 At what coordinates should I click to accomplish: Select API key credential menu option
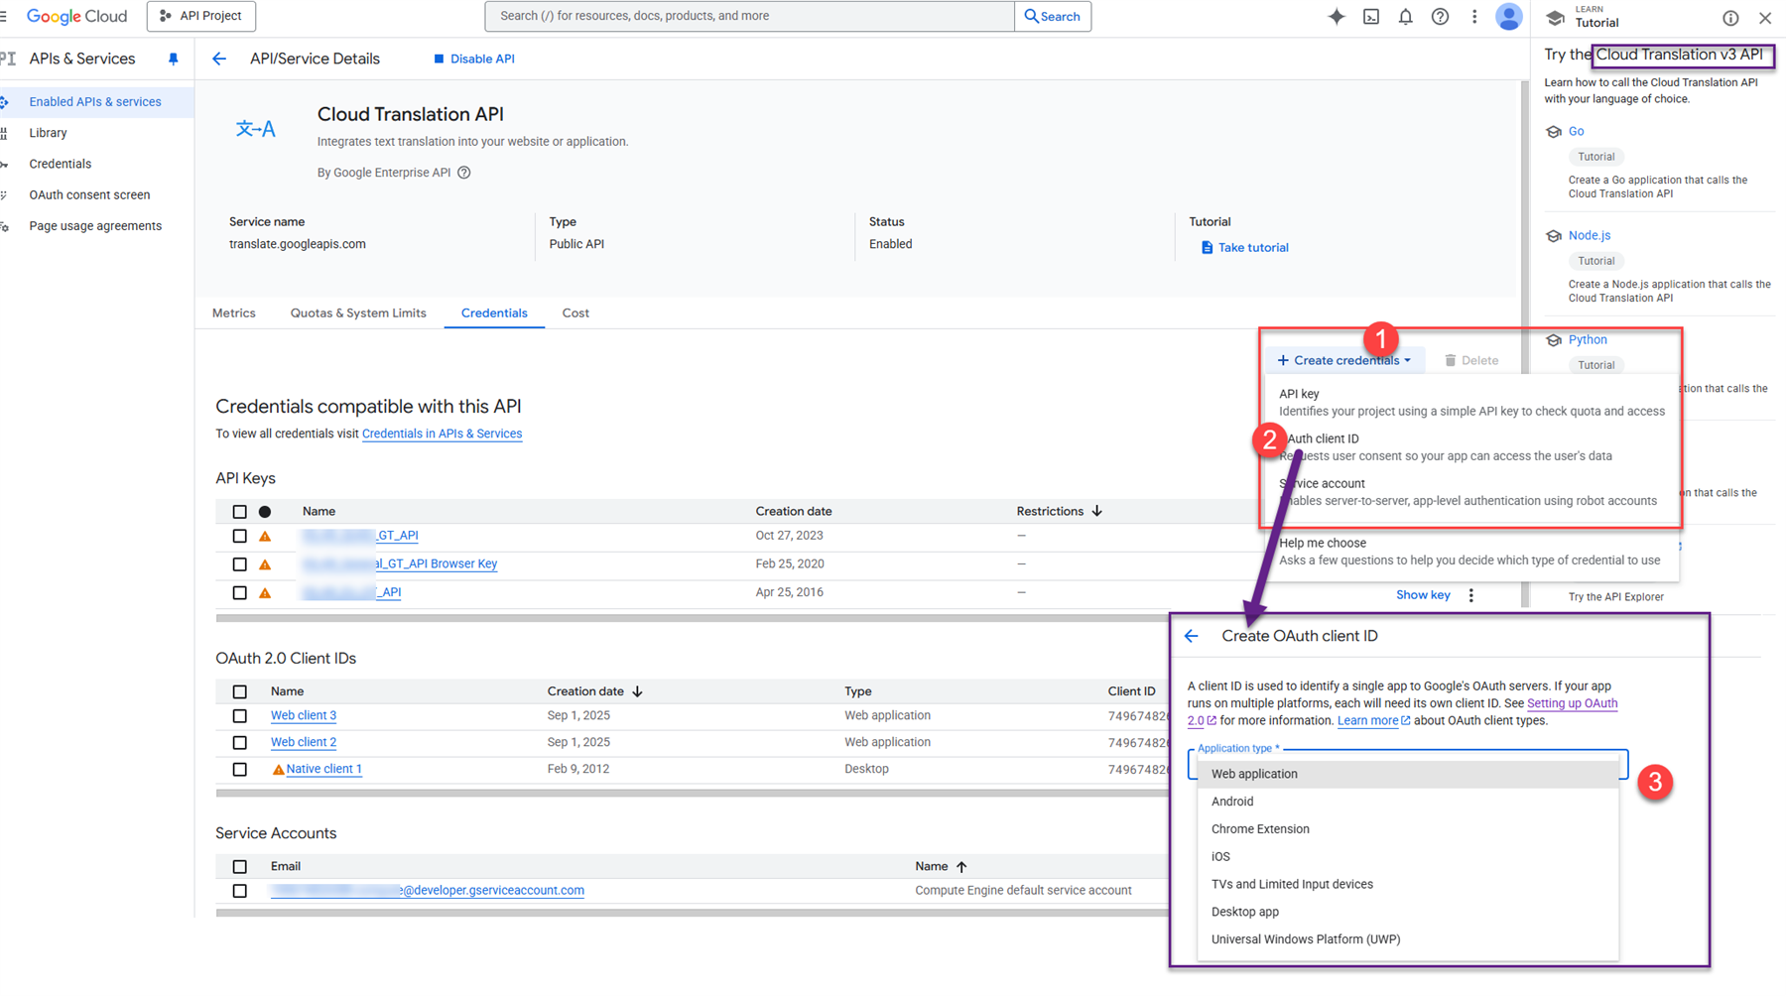pyautogui.click(x=1471, y=402)
